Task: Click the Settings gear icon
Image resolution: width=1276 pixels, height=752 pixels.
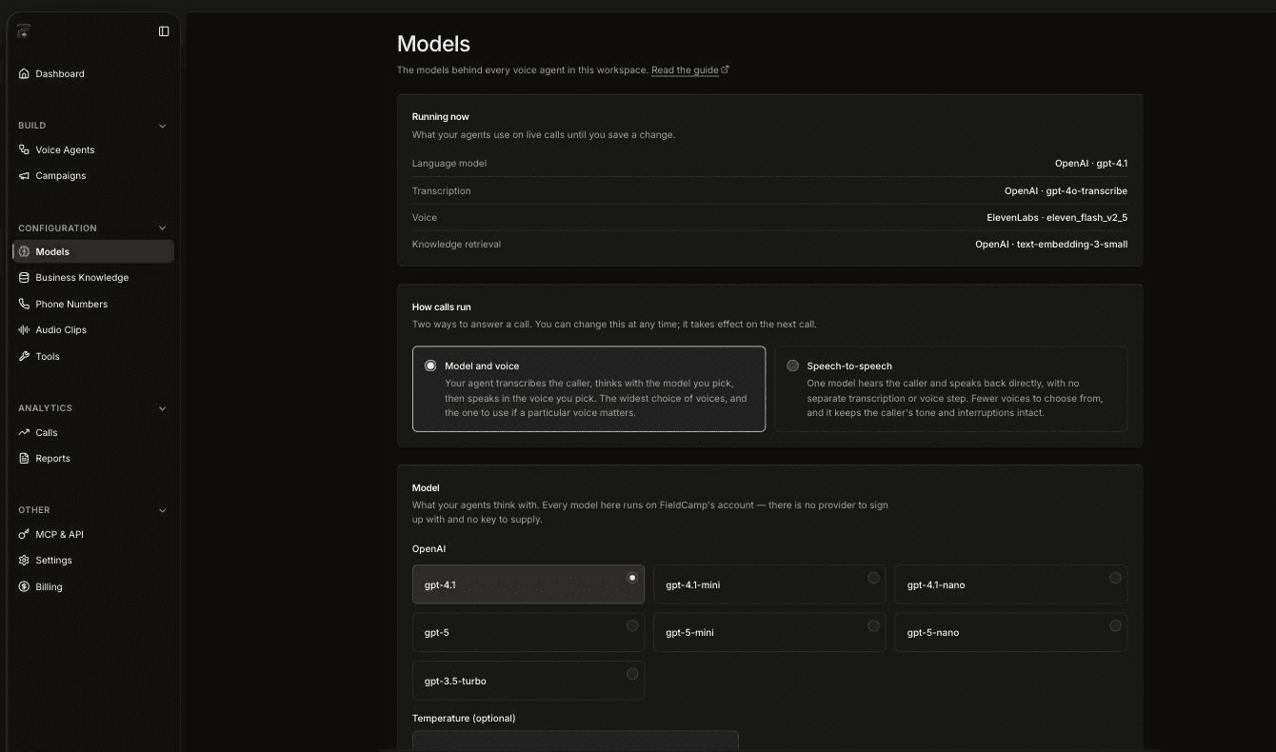Action: click(x=24, y=560)
